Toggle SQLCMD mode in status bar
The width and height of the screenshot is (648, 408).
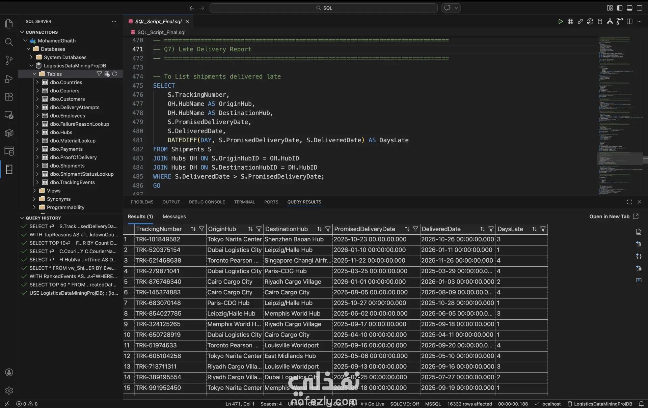(405, 404)
